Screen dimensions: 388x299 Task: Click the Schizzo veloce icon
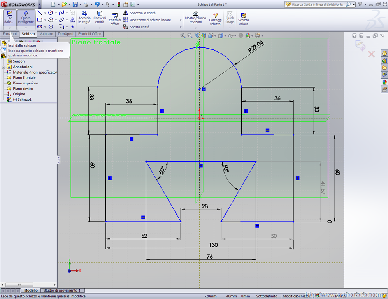coord(244,19)
